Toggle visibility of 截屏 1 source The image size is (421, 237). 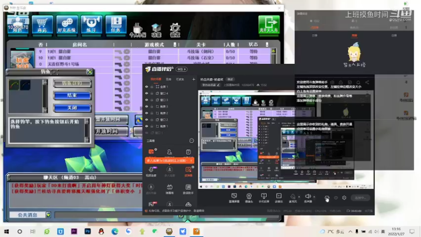[147, 126]
